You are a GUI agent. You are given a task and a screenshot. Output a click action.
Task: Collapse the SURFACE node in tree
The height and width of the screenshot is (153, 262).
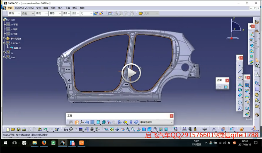pos(4,43)
